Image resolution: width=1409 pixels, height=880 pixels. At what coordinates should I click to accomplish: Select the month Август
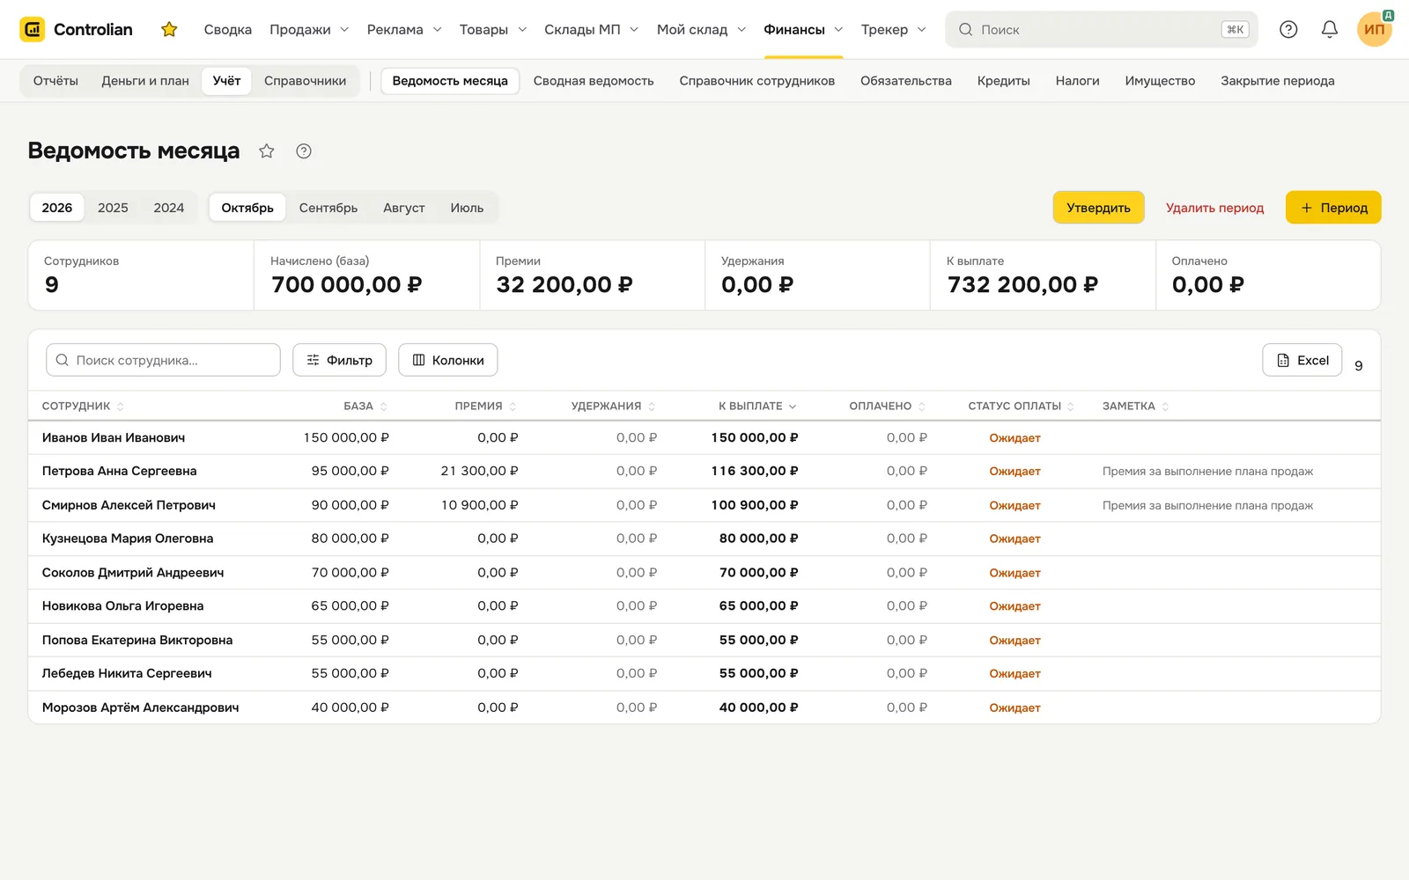404,208
